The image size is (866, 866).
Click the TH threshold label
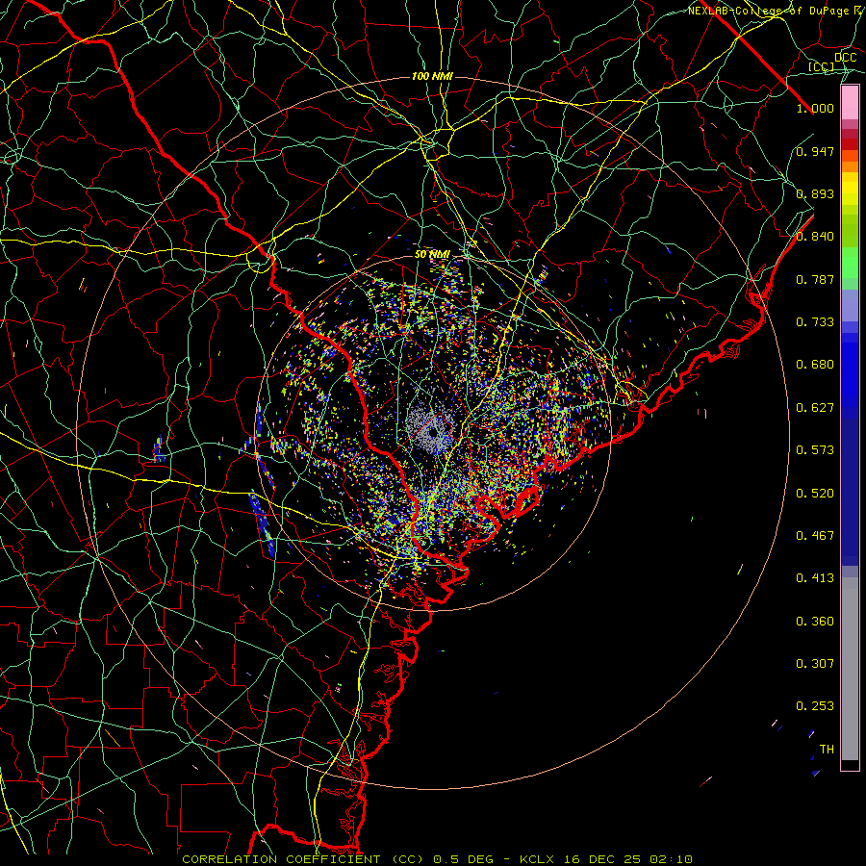827,750
